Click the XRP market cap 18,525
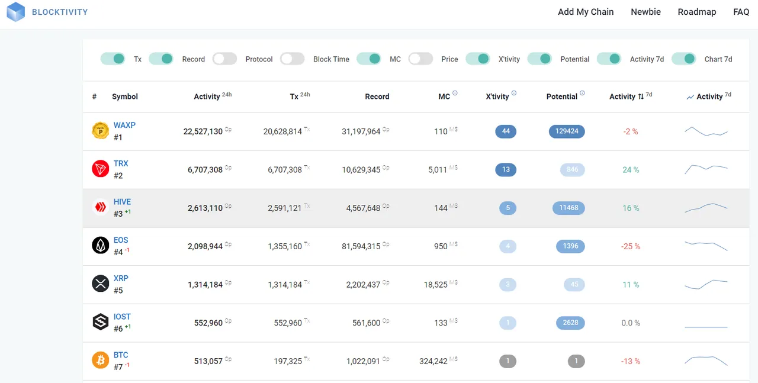The image size is (758, 383). (436, 285)
